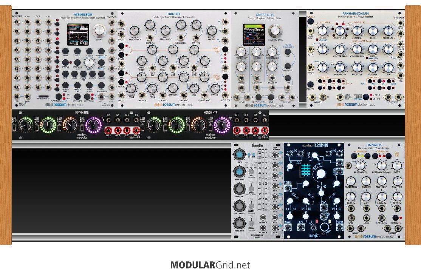421x273 pixels.
Task: Toggle the Linnaeus TRACK button
Action: coord(395,218)
